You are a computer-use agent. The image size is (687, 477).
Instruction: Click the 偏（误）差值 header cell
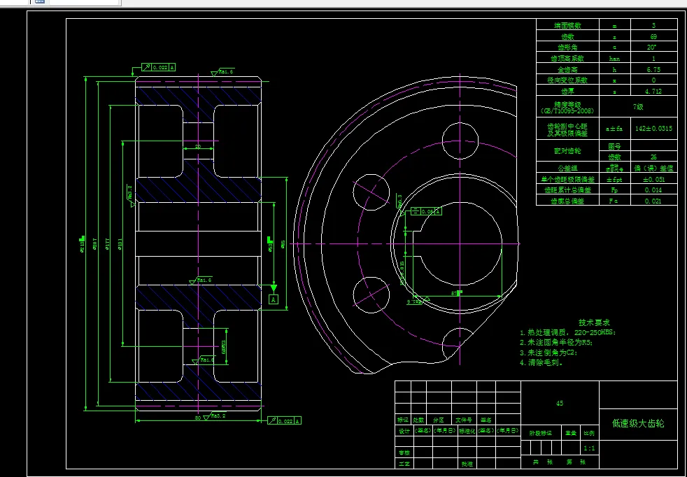[653, 168]
